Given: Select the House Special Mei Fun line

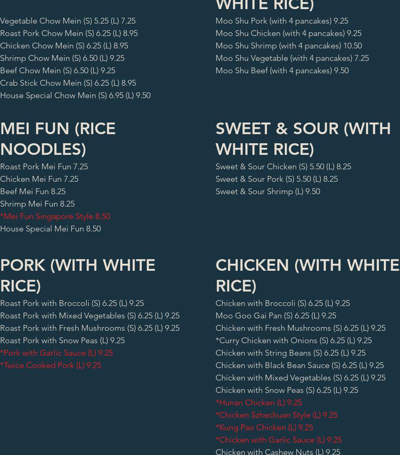Looking at the screenshot, I should [50, 229].
